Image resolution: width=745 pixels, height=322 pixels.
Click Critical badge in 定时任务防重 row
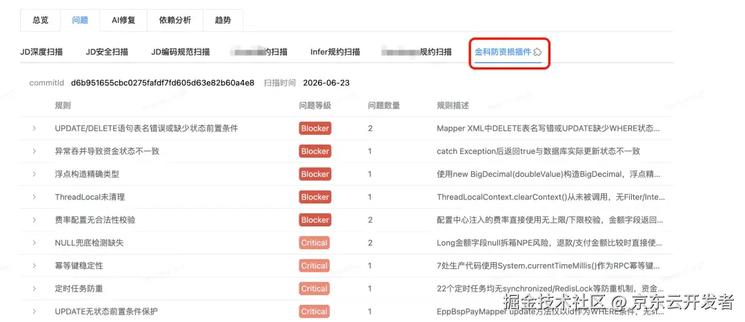(x=314, y=288)
